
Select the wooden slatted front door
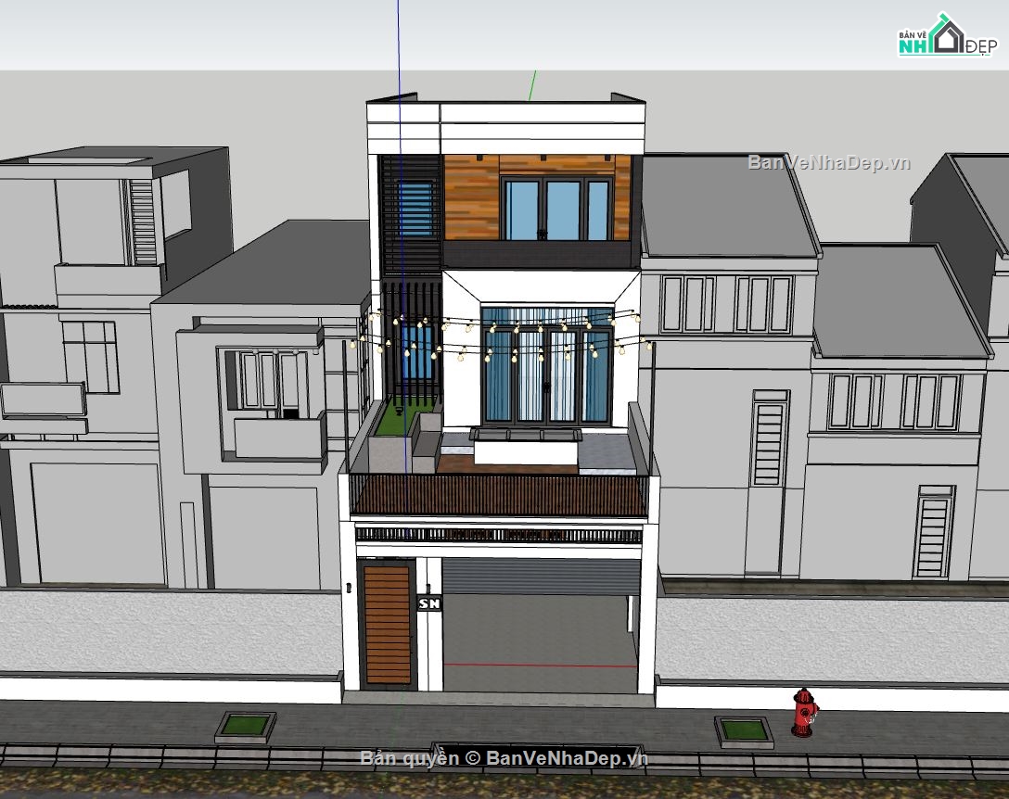[x=388, y=625]
